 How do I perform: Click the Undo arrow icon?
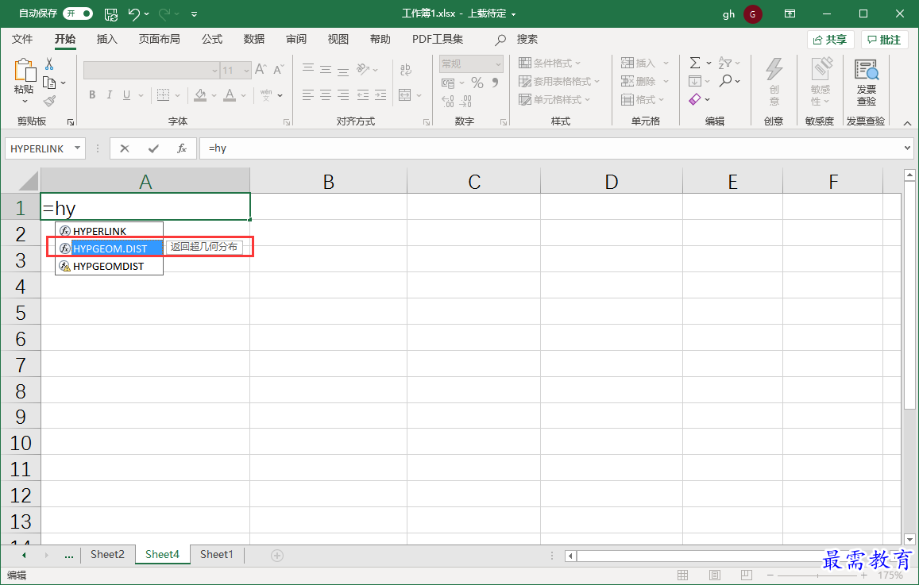(133, 13)
